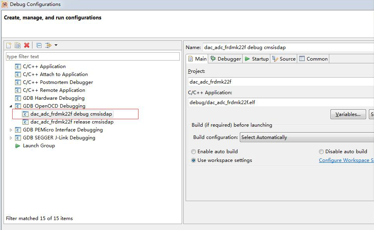Collapse the GDB OpenOCD Debugging node
The width and height of the screenshot is (374, 230).
[11, 106]
